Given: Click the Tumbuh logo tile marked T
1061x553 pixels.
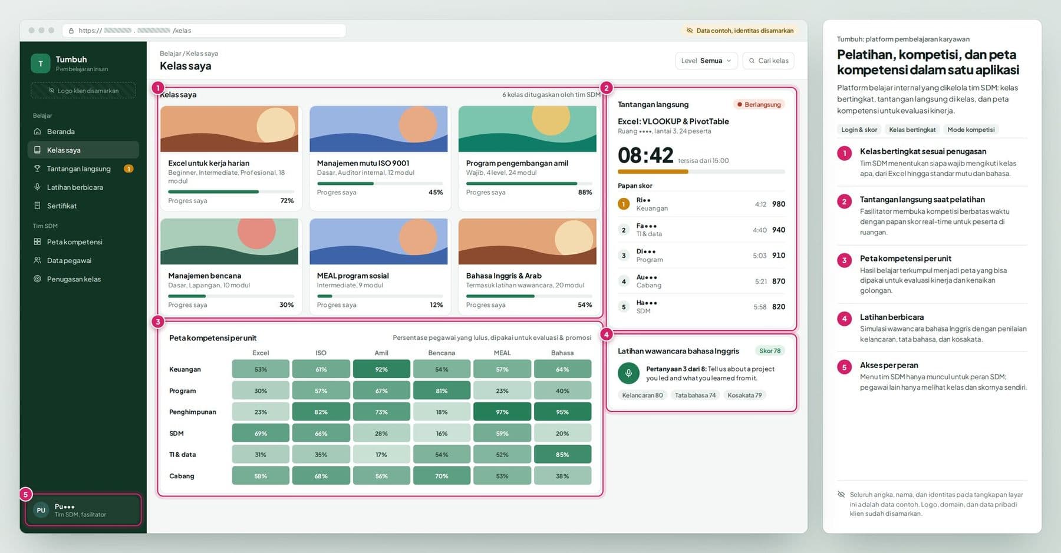Looking at the screenshot, I should (40, 64).
